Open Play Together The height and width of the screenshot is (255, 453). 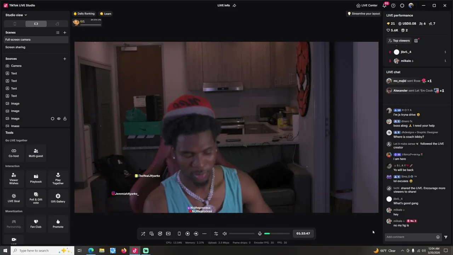pos(58,179)
